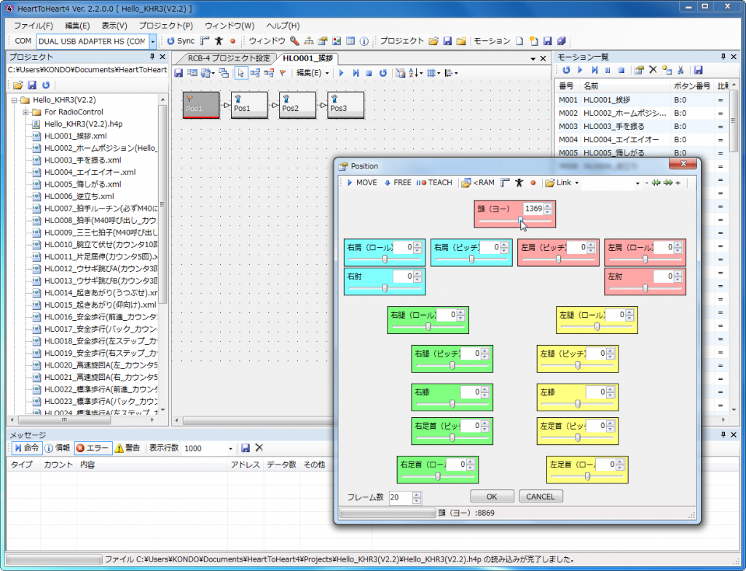Open the プロジェクト(P) menu
The image size is (746, 571).
point(166,26)
